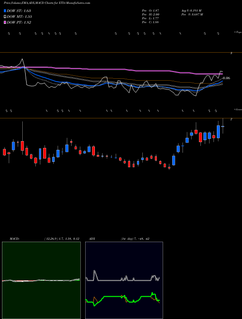The width and height of the screenshot is (242, 319).
Task: Click the chart title mentioning MunafaSutra.com
Action: click(x=47, y=3)
